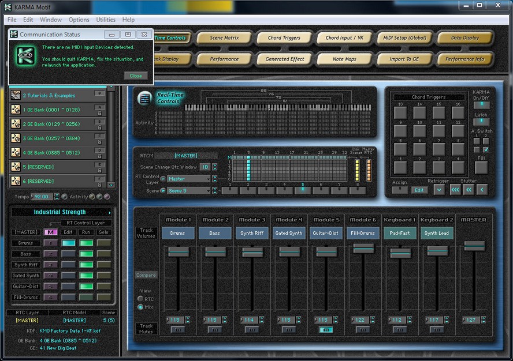Click Close in Communication Status dialog

tap(136, 76)
